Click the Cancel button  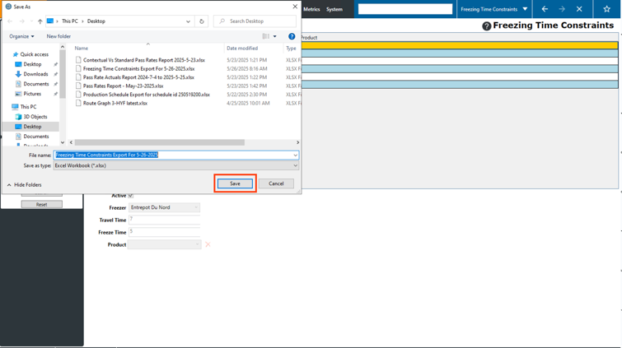click(276, 183)
